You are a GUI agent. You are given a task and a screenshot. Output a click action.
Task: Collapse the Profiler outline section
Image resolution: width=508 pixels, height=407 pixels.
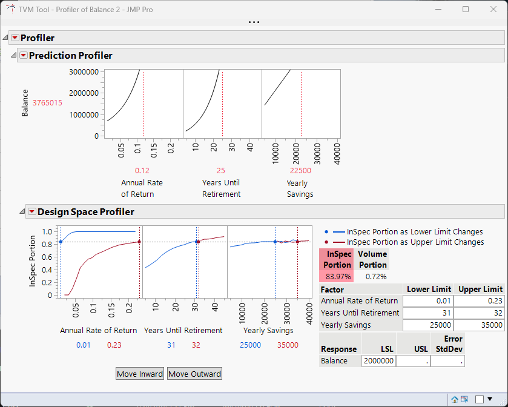pos(5,38)
